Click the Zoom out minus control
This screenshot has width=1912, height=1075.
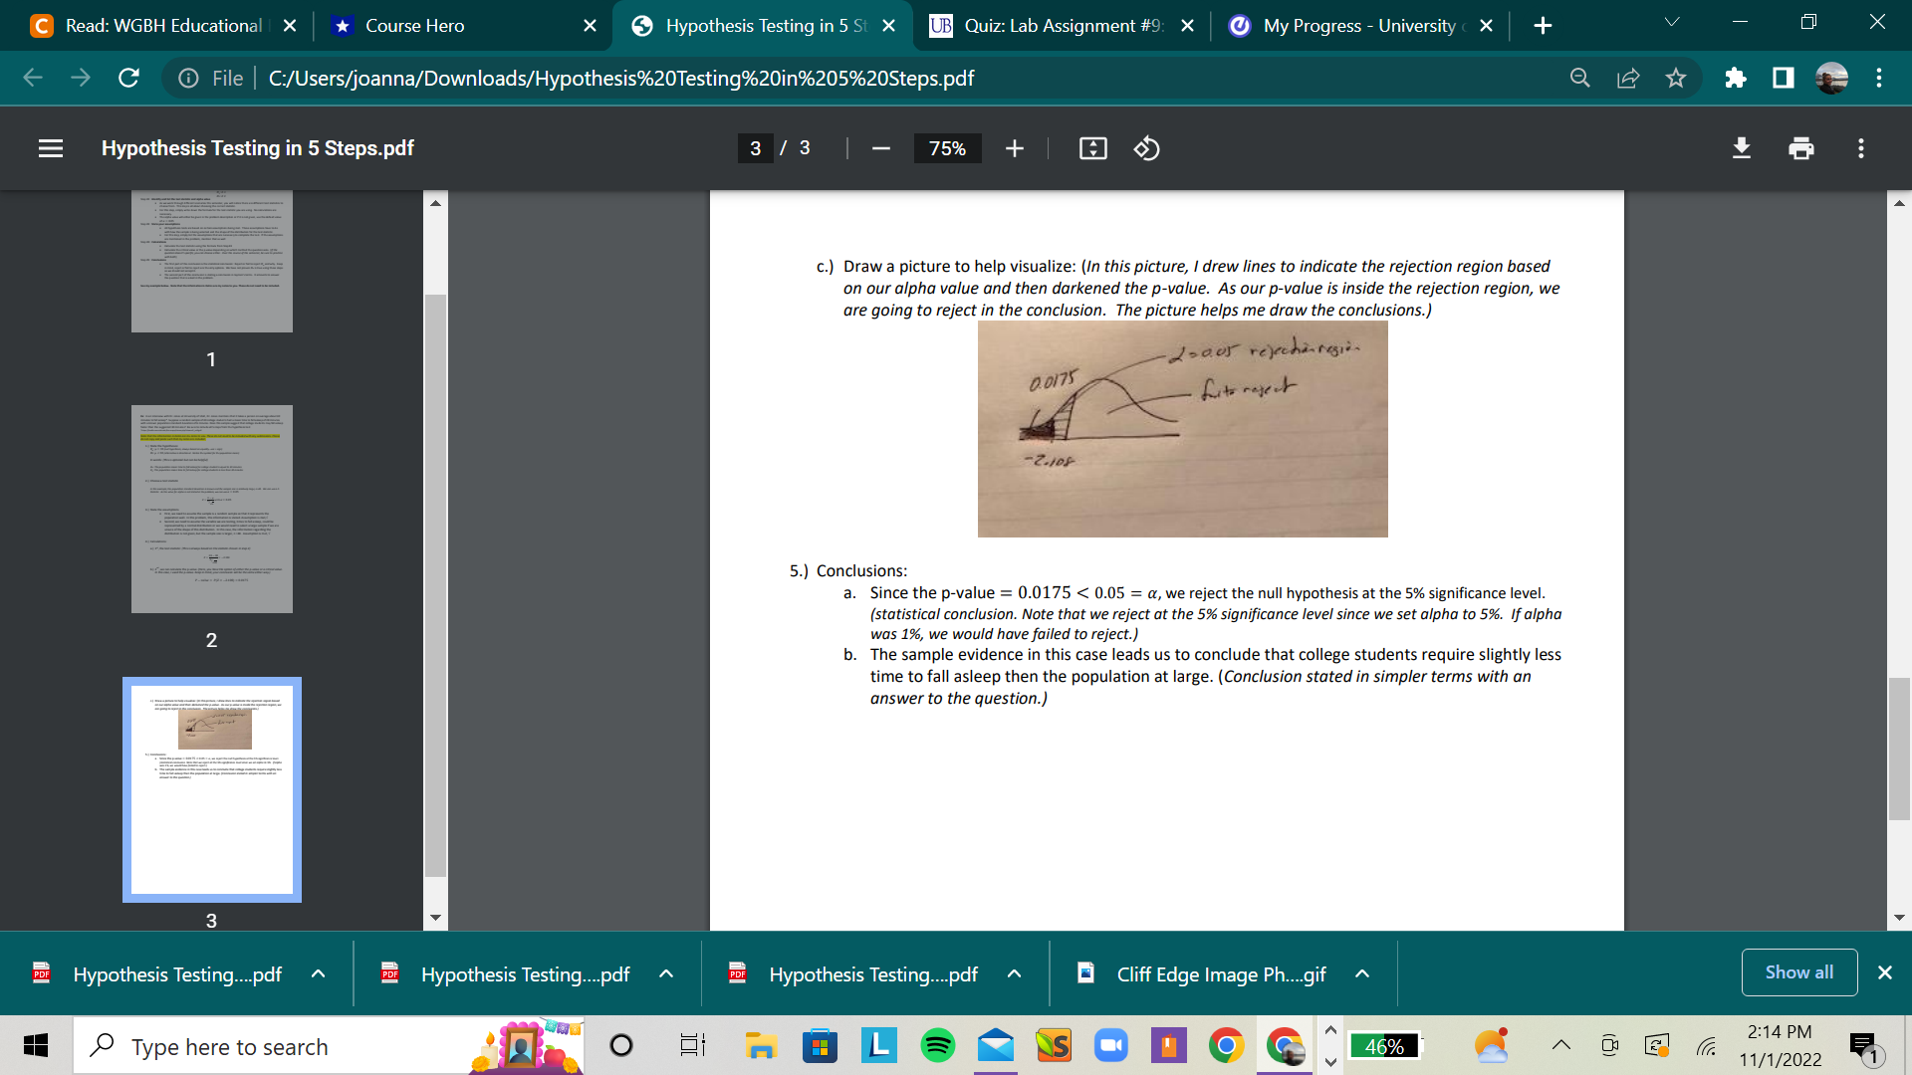coord(880,148)
